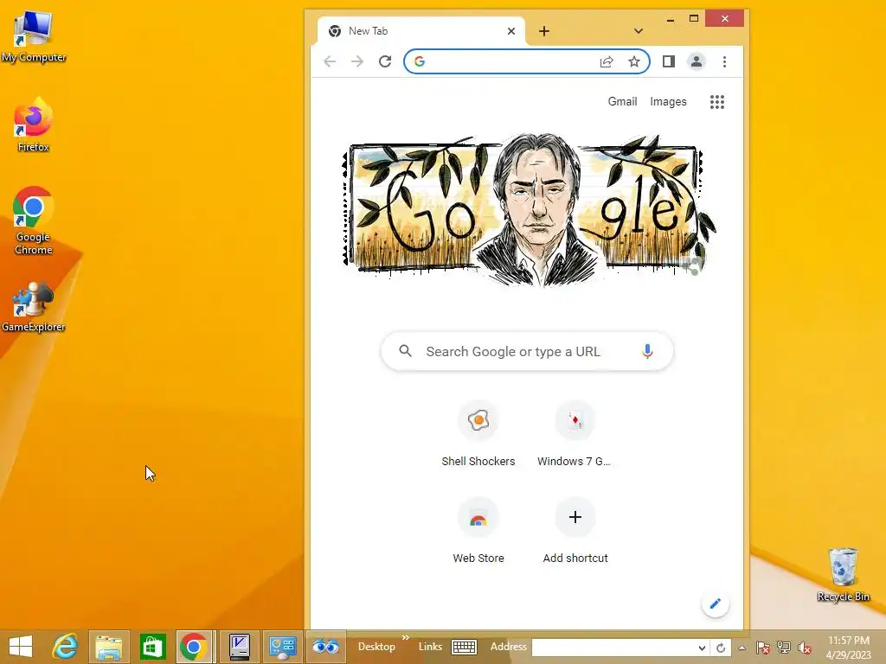This screenshot has width=886, height=664.
Task: Select the Recycle Bin icon
Action: [x=843, y=574]
